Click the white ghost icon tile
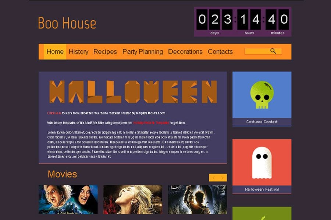This screenshot has height=220, width=331. click(x=262, y=162)
